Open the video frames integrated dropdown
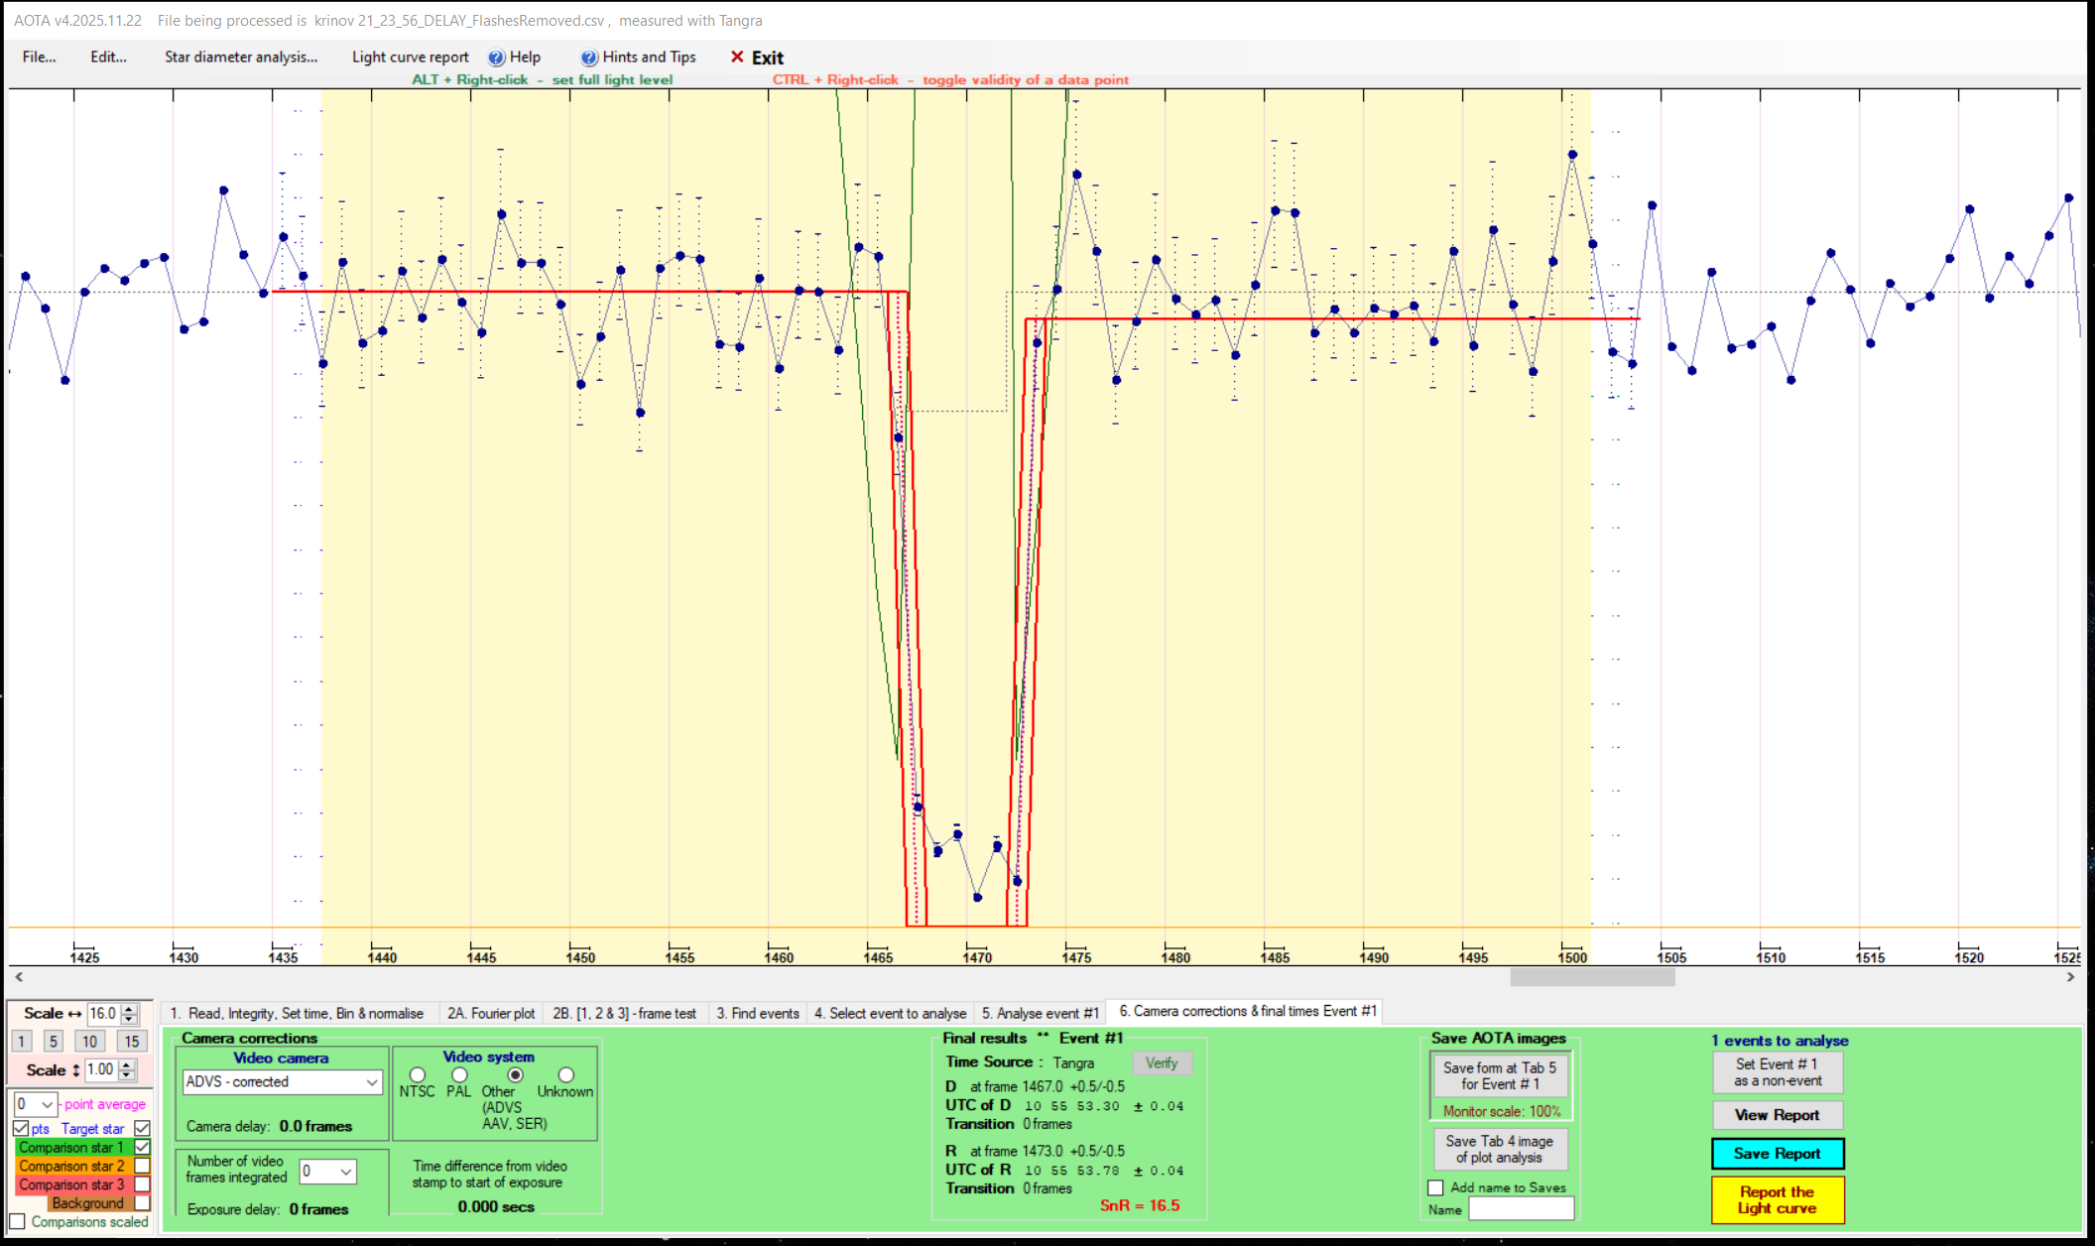Image resolution: width=2095 pixels, height=1246 pixels. pyautogui.click(x=345, y=1172)
